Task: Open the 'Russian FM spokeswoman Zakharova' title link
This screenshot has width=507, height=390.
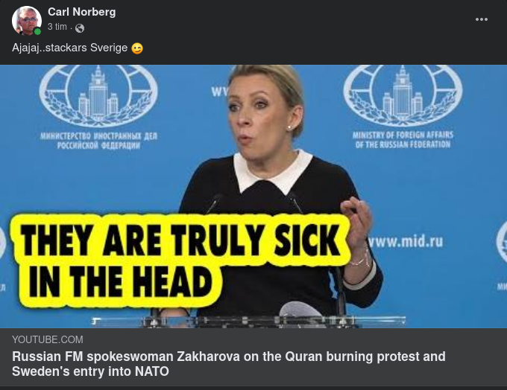Action: (229, 364)
